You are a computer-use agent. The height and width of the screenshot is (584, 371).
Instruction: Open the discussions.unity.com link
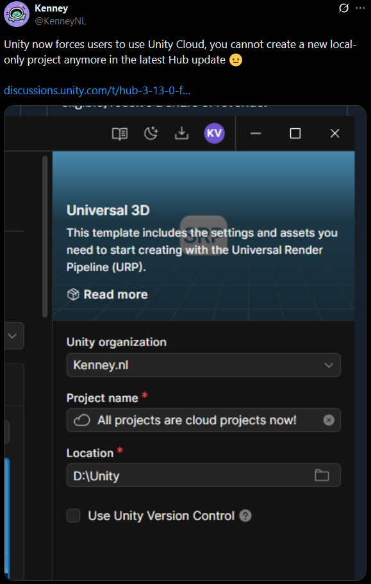pyautogui.click(x=97, y=90)
